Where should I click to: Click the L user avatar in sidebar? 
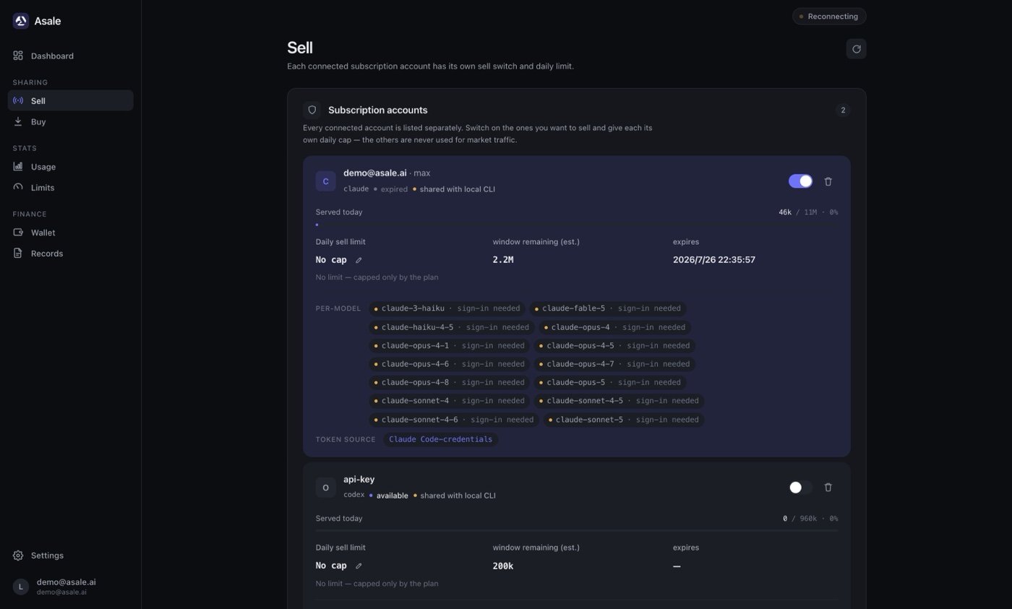21,587
